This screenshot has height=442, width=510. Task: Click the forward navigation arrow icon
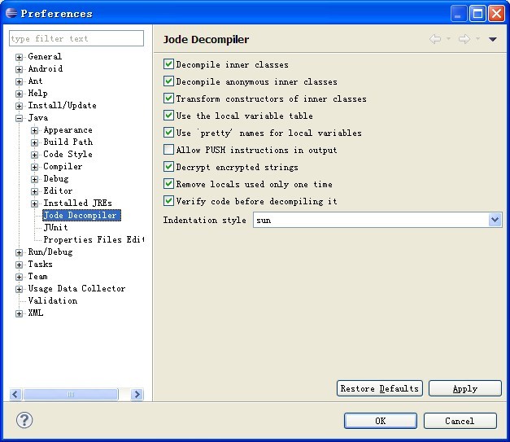[x=464, y=39]
